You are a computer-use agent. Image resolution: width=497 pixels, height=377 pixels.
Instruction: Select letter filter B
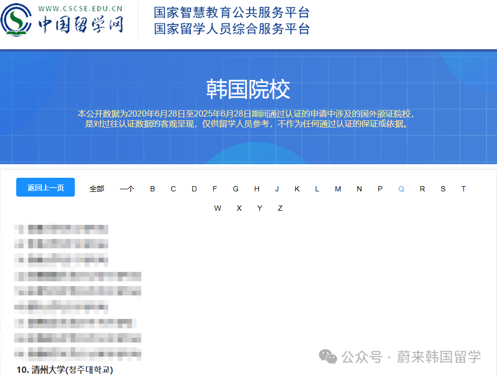[152, 188]
